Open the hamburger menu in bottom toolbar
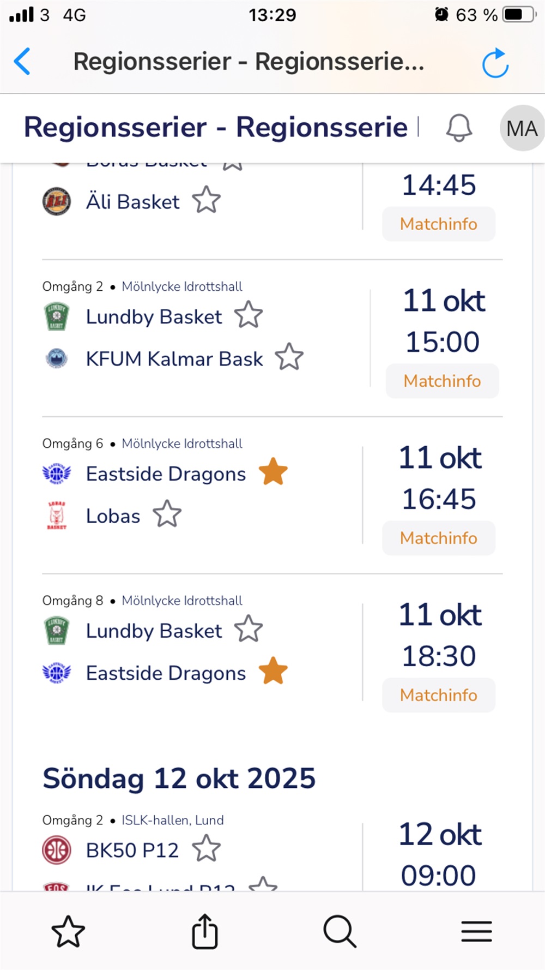The height and width of the screenshot is (970, 545). pos(476,931)
